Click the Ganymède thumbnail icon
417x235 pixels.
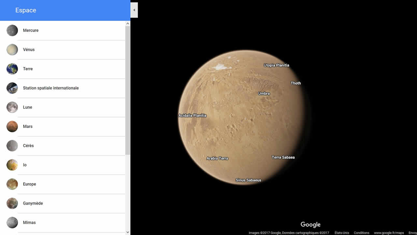click(12, 203)
